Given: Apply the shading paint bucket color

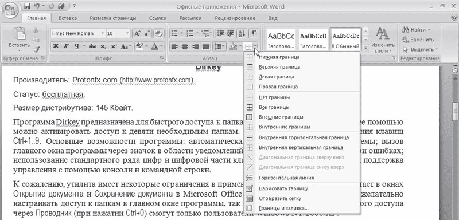Looking at the screenshot, I should [234, 46].
